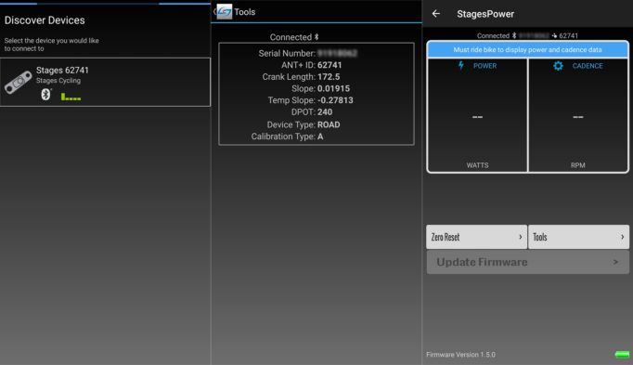The width and height of the screenshot is (633, 365).
Task: Click the blurred Serial Number value
Action: click(x=337, y=53)
